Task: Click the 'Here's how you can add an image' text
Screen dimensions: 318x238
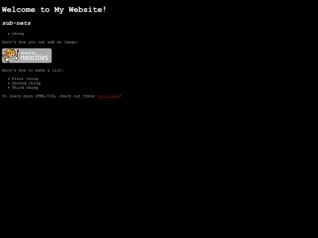Action: [40, 42]
